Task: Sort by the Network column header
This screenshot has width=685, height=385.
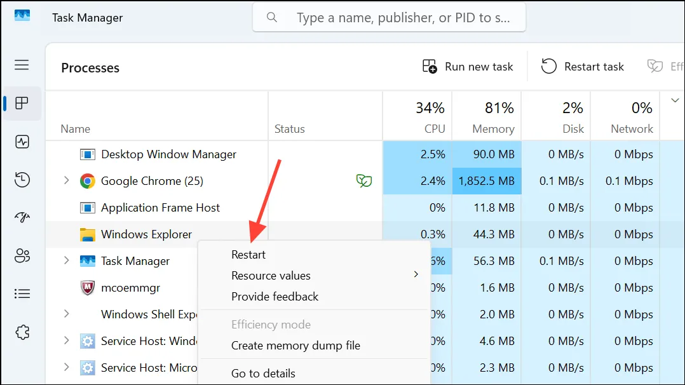Action: point(632,129)
